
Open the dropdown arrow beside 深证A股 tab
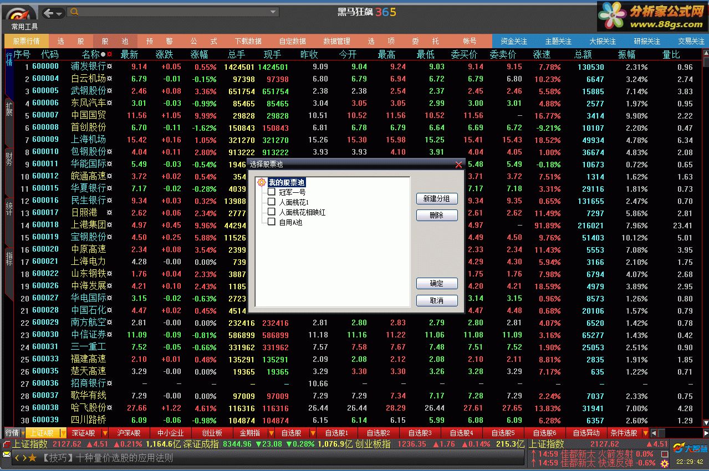click(x=104, y=433)
